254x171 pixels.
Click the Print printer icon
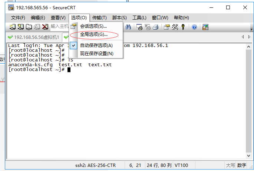click(x=155, y=27)
